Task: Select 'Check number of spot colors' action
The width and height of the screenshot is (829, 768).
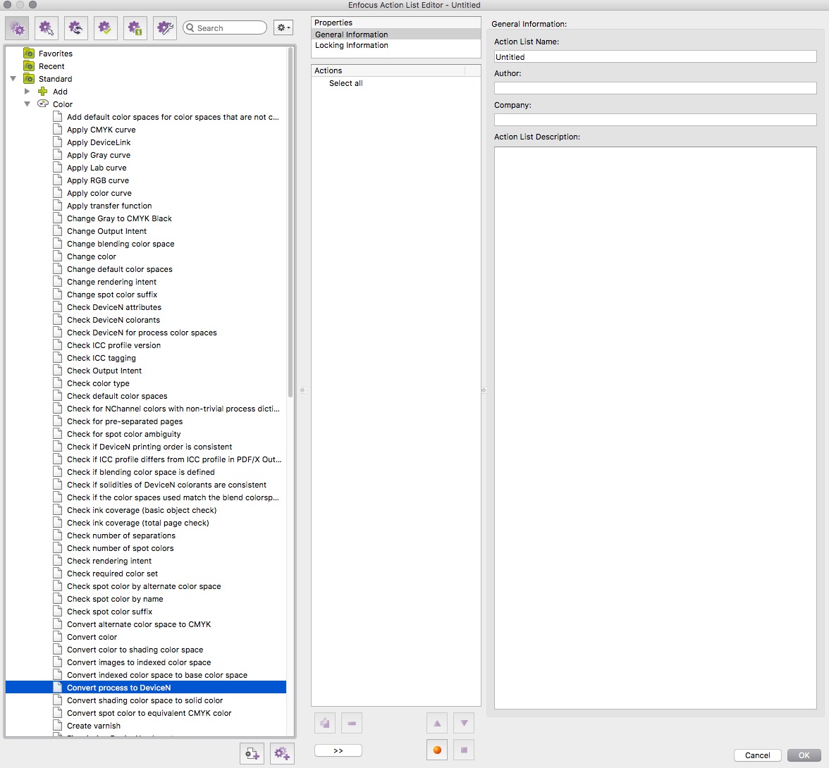Action: 120,548
